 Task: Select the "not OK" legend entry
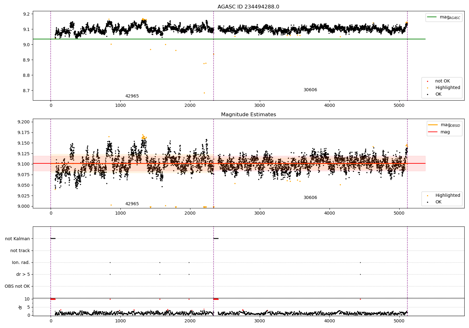coord(442,81)
